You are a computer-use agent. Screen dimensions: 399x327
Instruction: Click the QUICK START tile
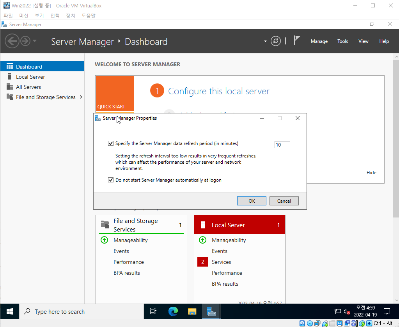point(115,93)
